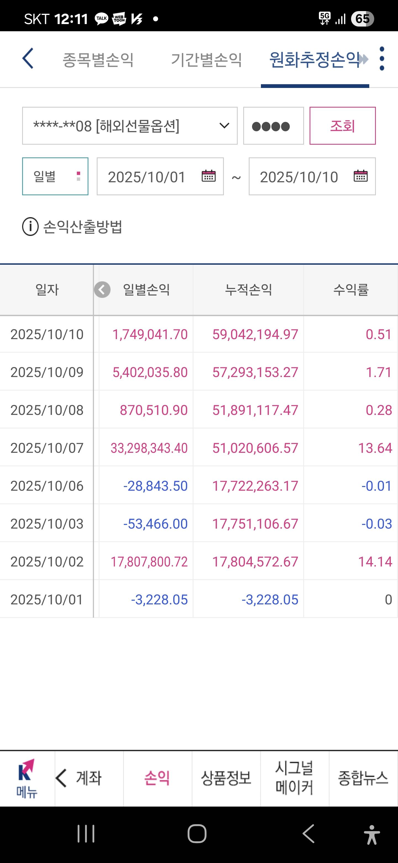Open the K 메뉴 logo button

click(x=27, y=778)
